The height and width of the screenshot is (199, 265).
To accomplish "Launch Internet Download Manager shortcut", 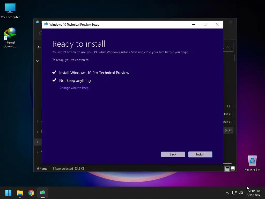I will pyautogui.click(x=10, y=38).
